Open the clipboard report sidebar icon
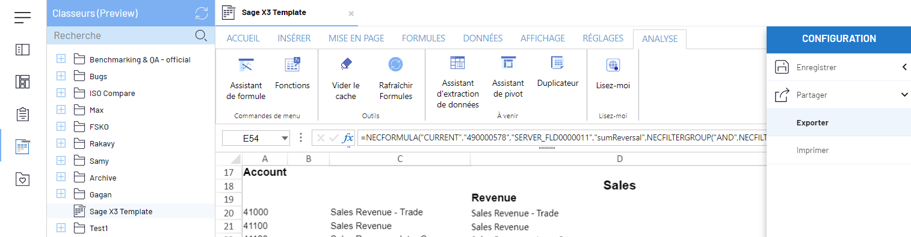The width and height of the screenshot is (911, 237). point(23,114)
